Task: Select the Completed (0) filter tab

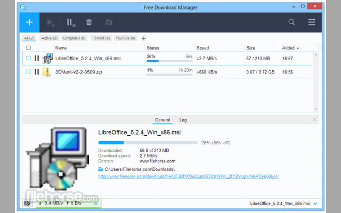Action: point(74,38)
